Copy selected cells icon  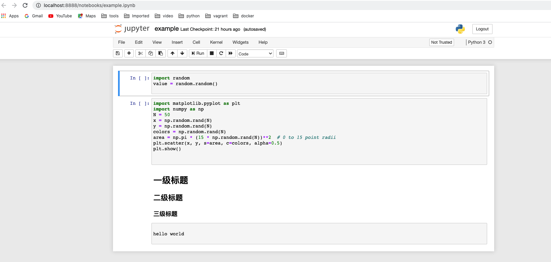(x=150, y=53)
